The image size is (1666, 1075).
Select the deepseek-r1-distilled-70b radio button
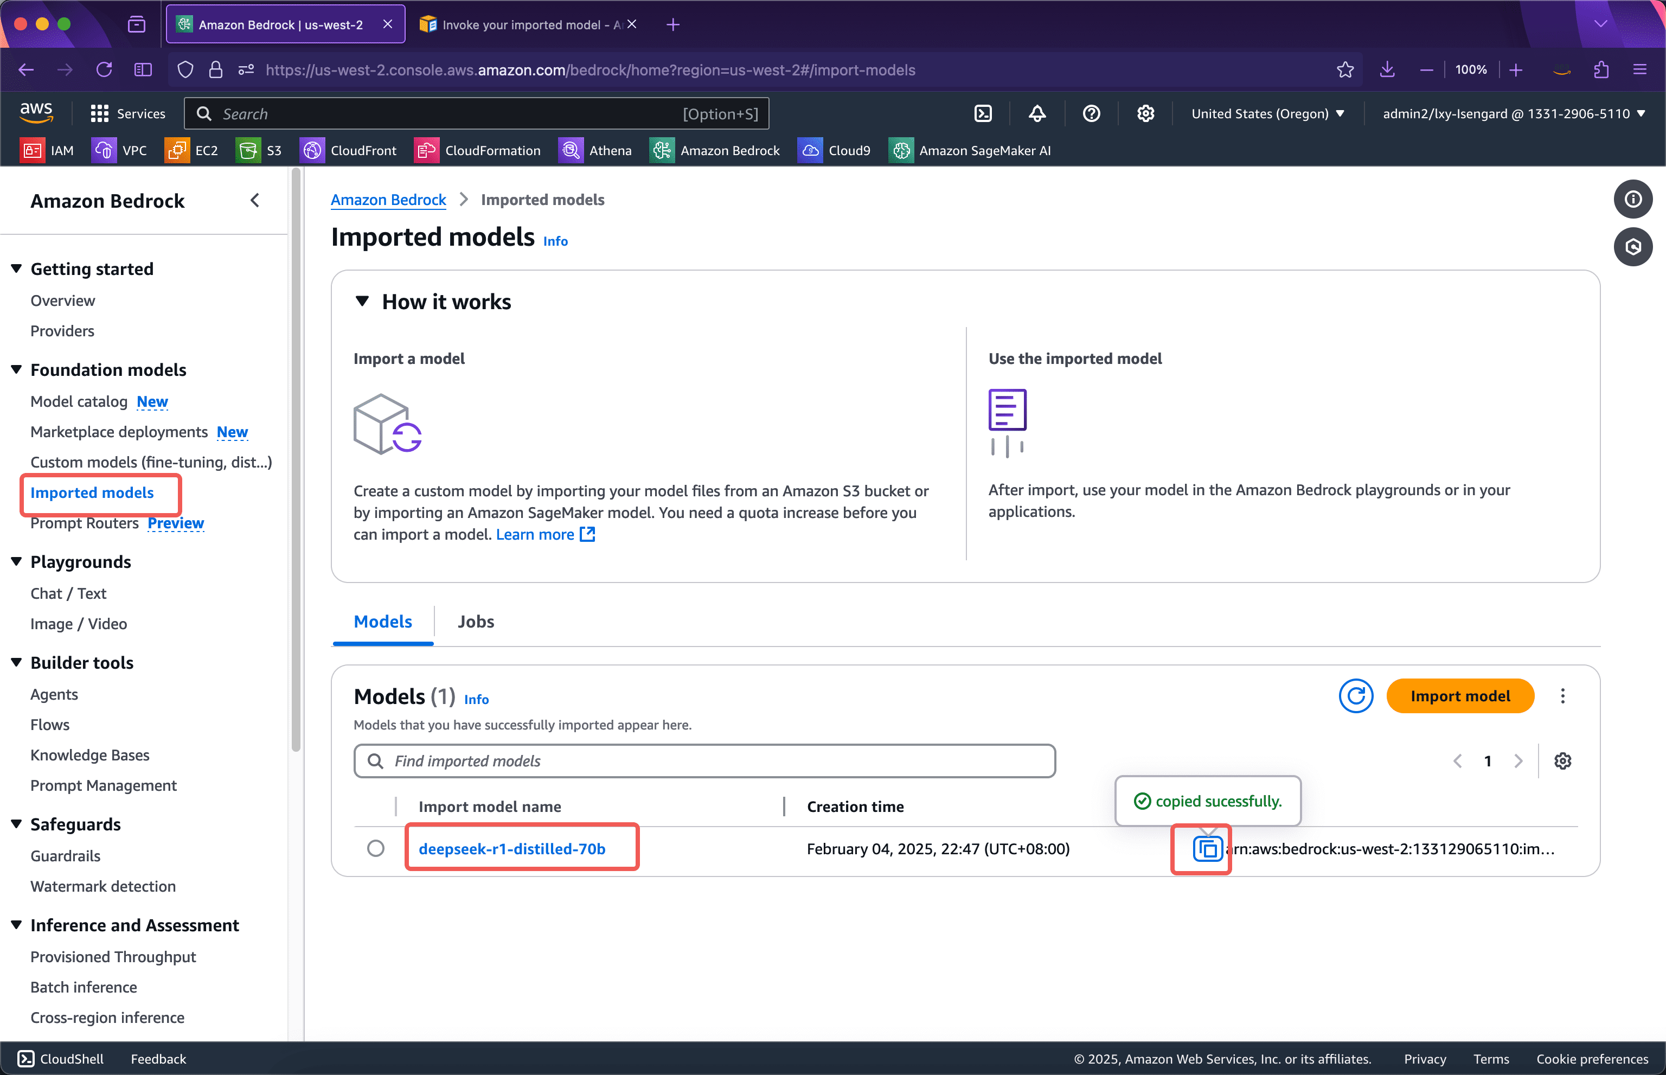point(376,848)
